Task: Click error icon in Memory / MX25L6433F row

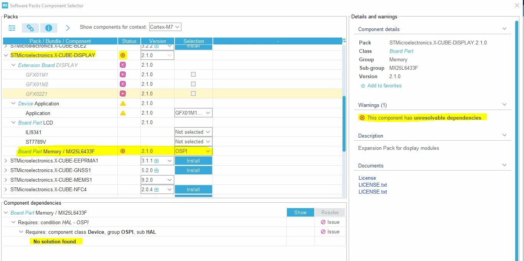Action: pos(123,151)
